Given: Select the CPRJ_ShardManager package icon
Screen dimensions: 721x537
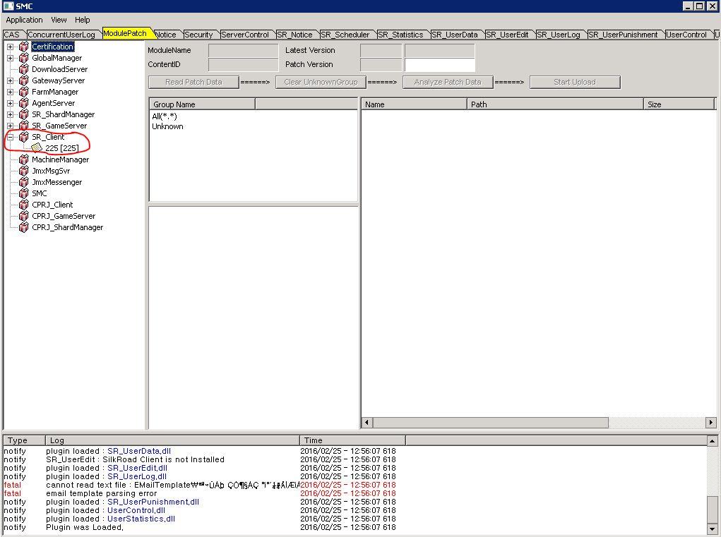Looking at the screenshot, I should [x=24, y=227].
